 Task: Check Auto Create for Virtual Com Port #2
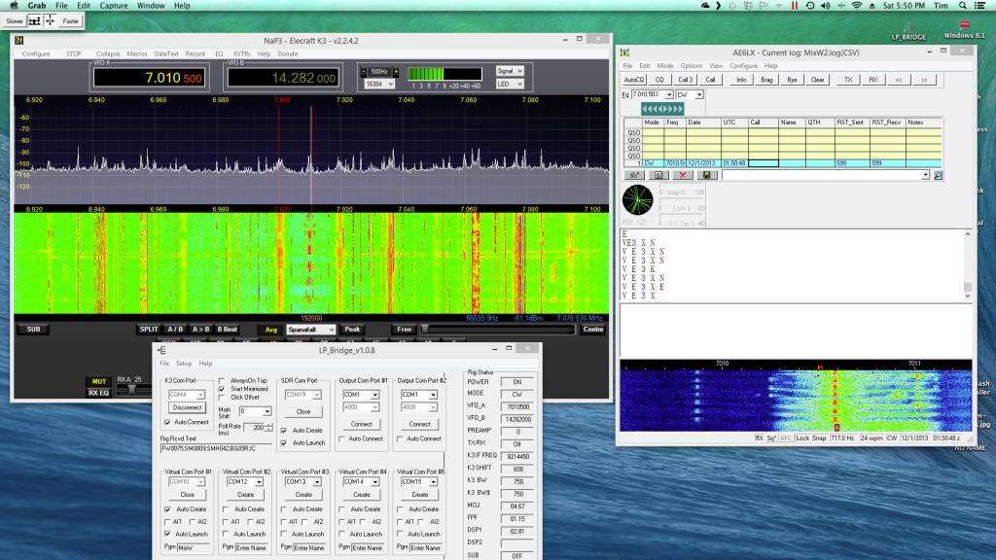[226, 509]
